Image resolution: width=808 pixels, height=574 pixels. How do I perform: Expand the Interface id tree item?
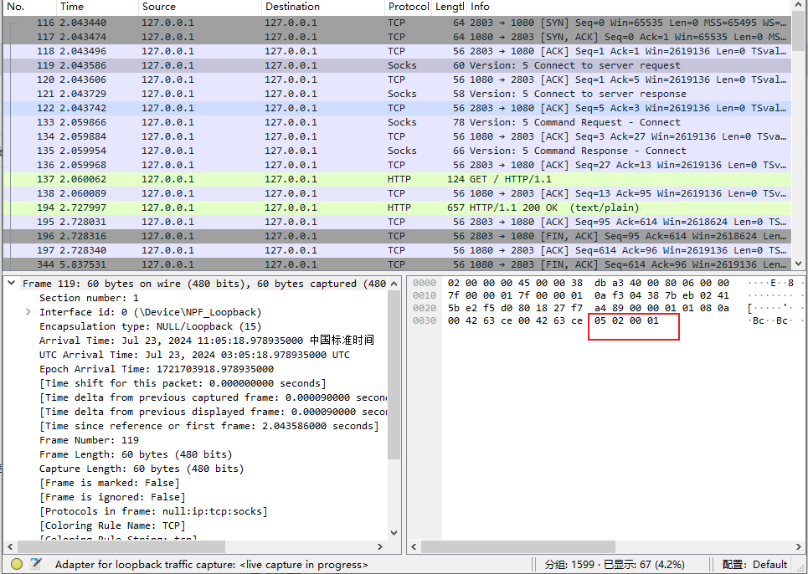(30, 312)
